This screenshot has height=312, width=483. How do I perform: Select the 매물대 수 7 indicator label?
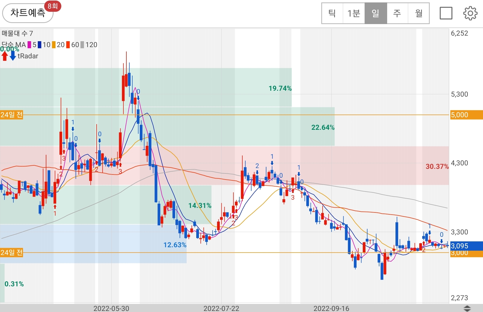click(x=17, y=33)
